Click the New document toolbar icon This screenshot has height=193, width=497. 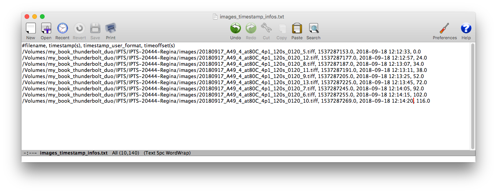coord(31,29)
